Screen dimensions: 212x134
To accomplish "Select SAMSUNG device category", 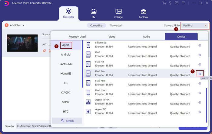I will (66, 64).
